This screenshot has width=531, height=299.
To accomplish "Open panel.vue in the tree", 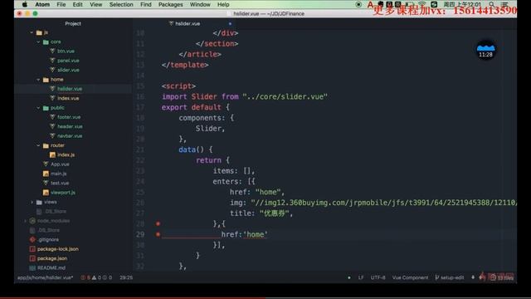I will click(x=68, y=61).
